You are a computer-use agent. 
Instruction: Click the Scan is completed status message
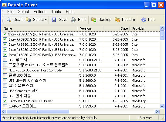[49, 118]
